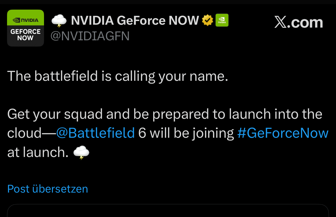The width and height of the screenshot is (336, 217).
Task: Click the "6 will be joining" text
Action: [x=186, y=133]
